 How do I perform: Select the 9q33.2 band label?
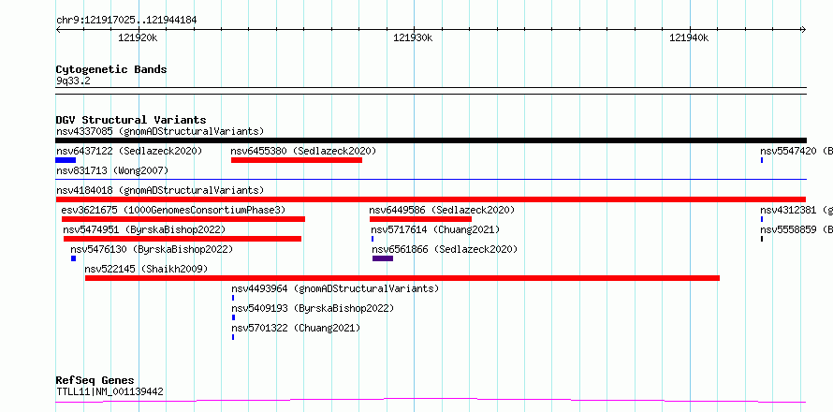[x=73, y=81]
